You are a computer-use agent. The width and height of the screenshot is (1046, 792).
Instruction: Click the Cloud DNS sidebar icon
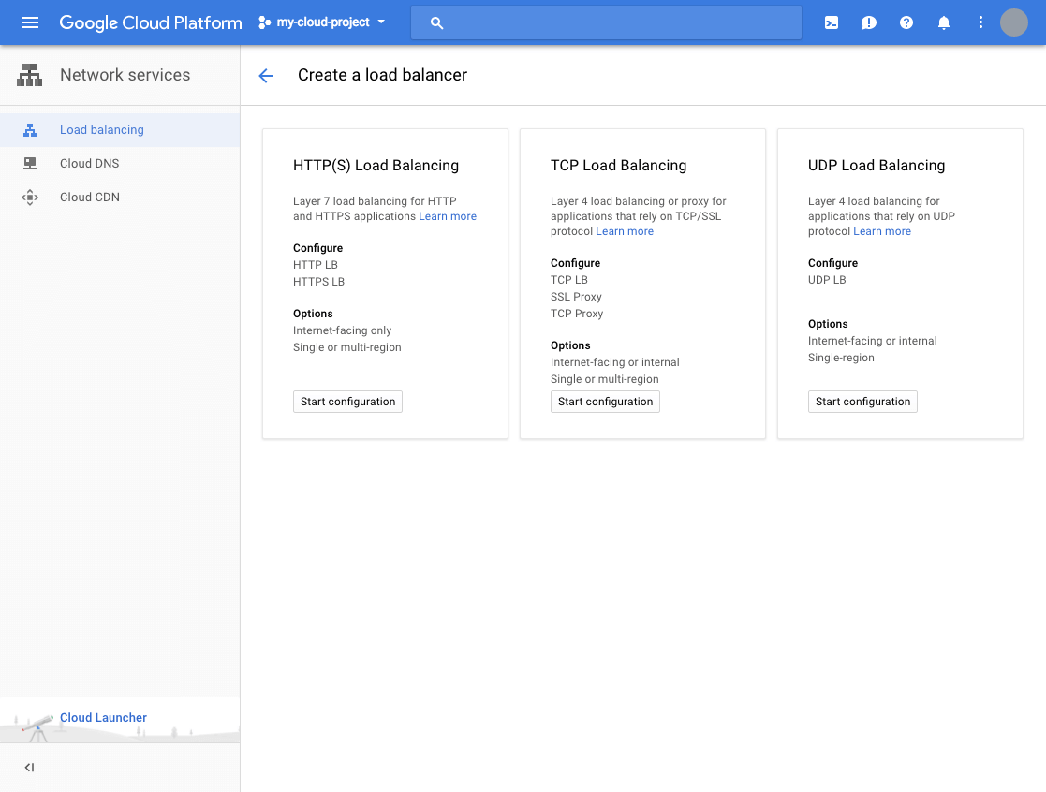click(x=30, y=163)
